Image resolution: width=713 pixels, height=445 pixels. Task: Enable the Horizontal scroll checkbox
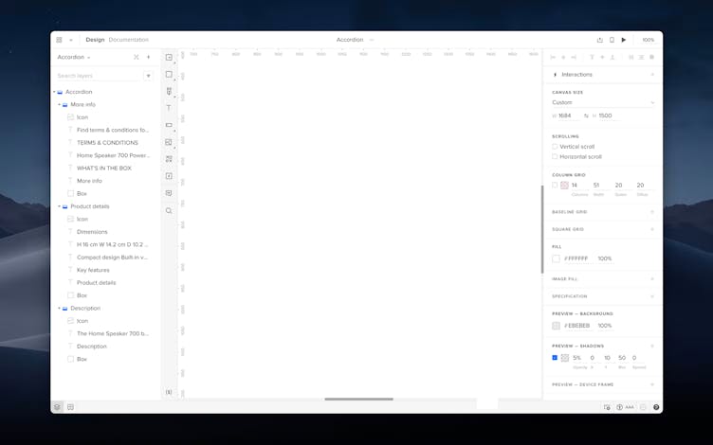point(555,156)
